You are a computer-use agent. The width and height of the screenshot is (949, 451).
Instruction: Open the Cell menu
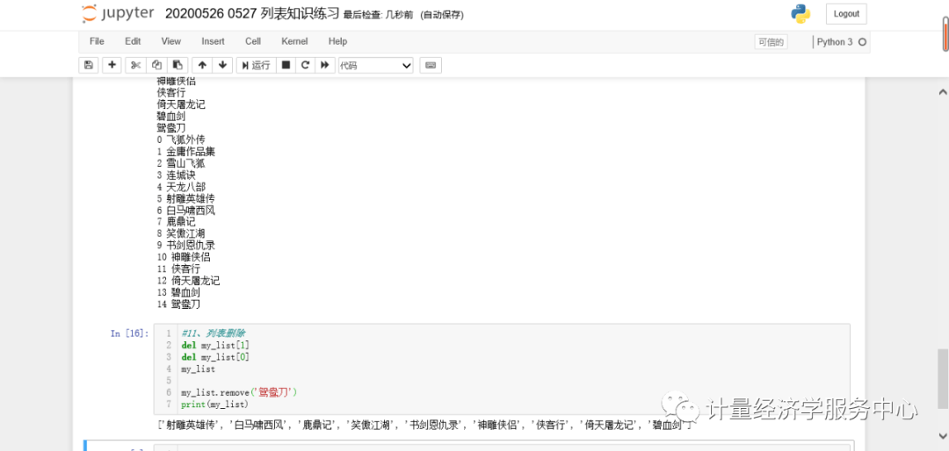(253, 41)
